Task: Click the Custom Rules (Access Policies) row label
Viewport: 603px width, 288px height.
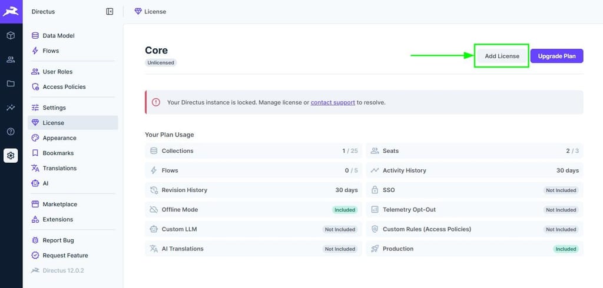Action: pyautogui.click(x=427, y=229)
